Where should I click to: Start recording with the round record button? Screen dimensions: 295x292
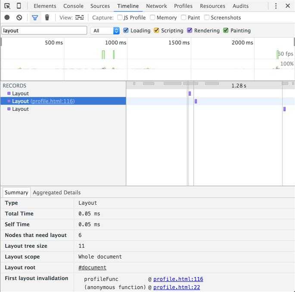7,18
